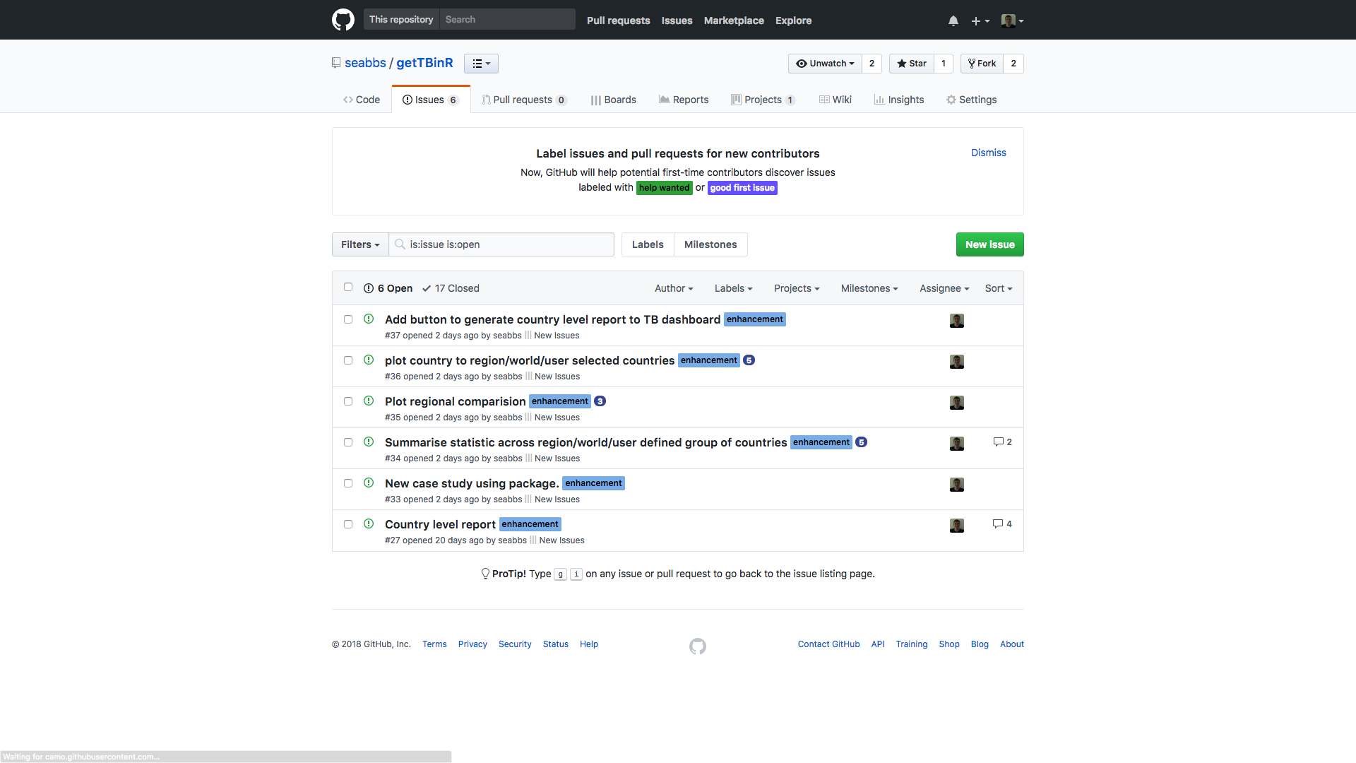The height and width of the screenshot is (763, 1356).
Task: Select checkbox for Plot regional comparision
Action: [348, 401]
